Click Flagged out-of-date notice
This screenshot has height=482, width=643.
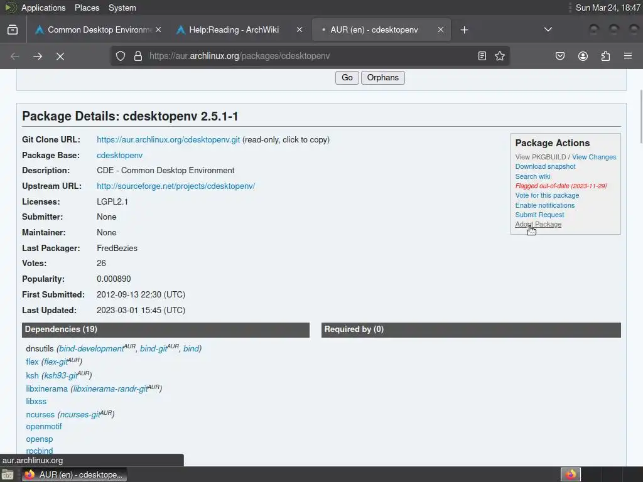pos(561,186)
